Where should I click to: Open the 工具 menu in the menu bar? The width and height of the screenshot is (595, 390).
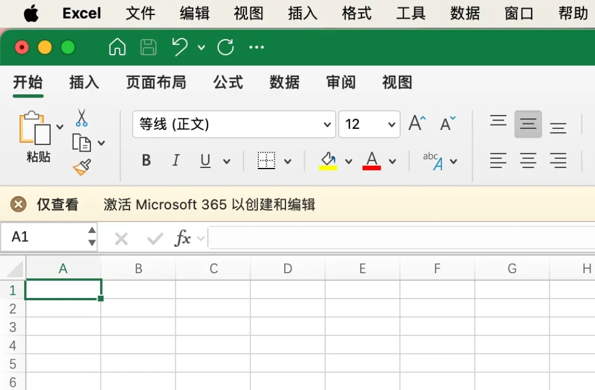pos(411,14)
